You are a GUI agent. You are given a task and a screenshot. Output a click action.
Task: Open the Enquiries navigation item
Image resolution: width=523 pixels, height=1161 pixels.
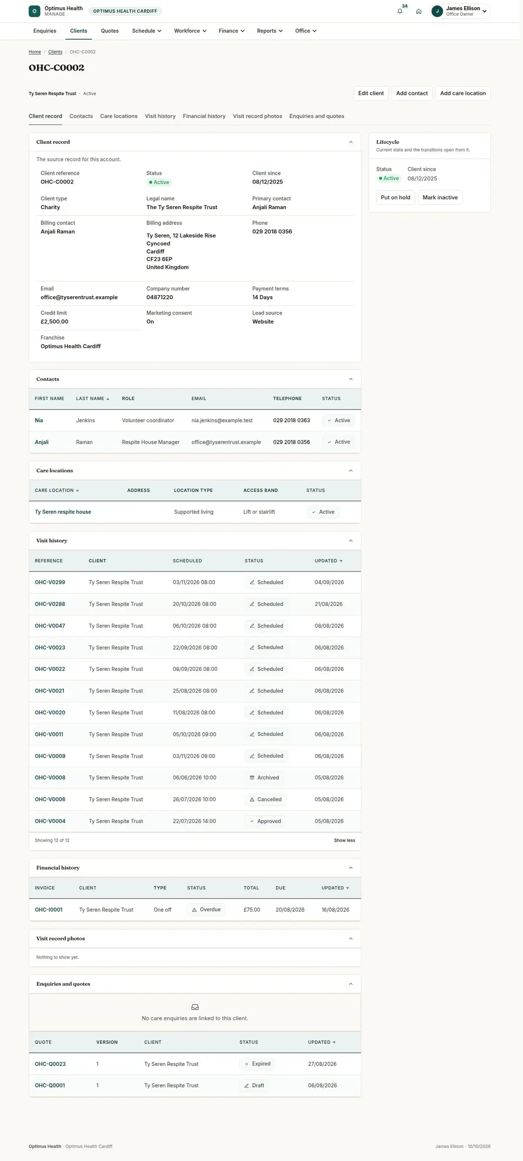point(44,31)
